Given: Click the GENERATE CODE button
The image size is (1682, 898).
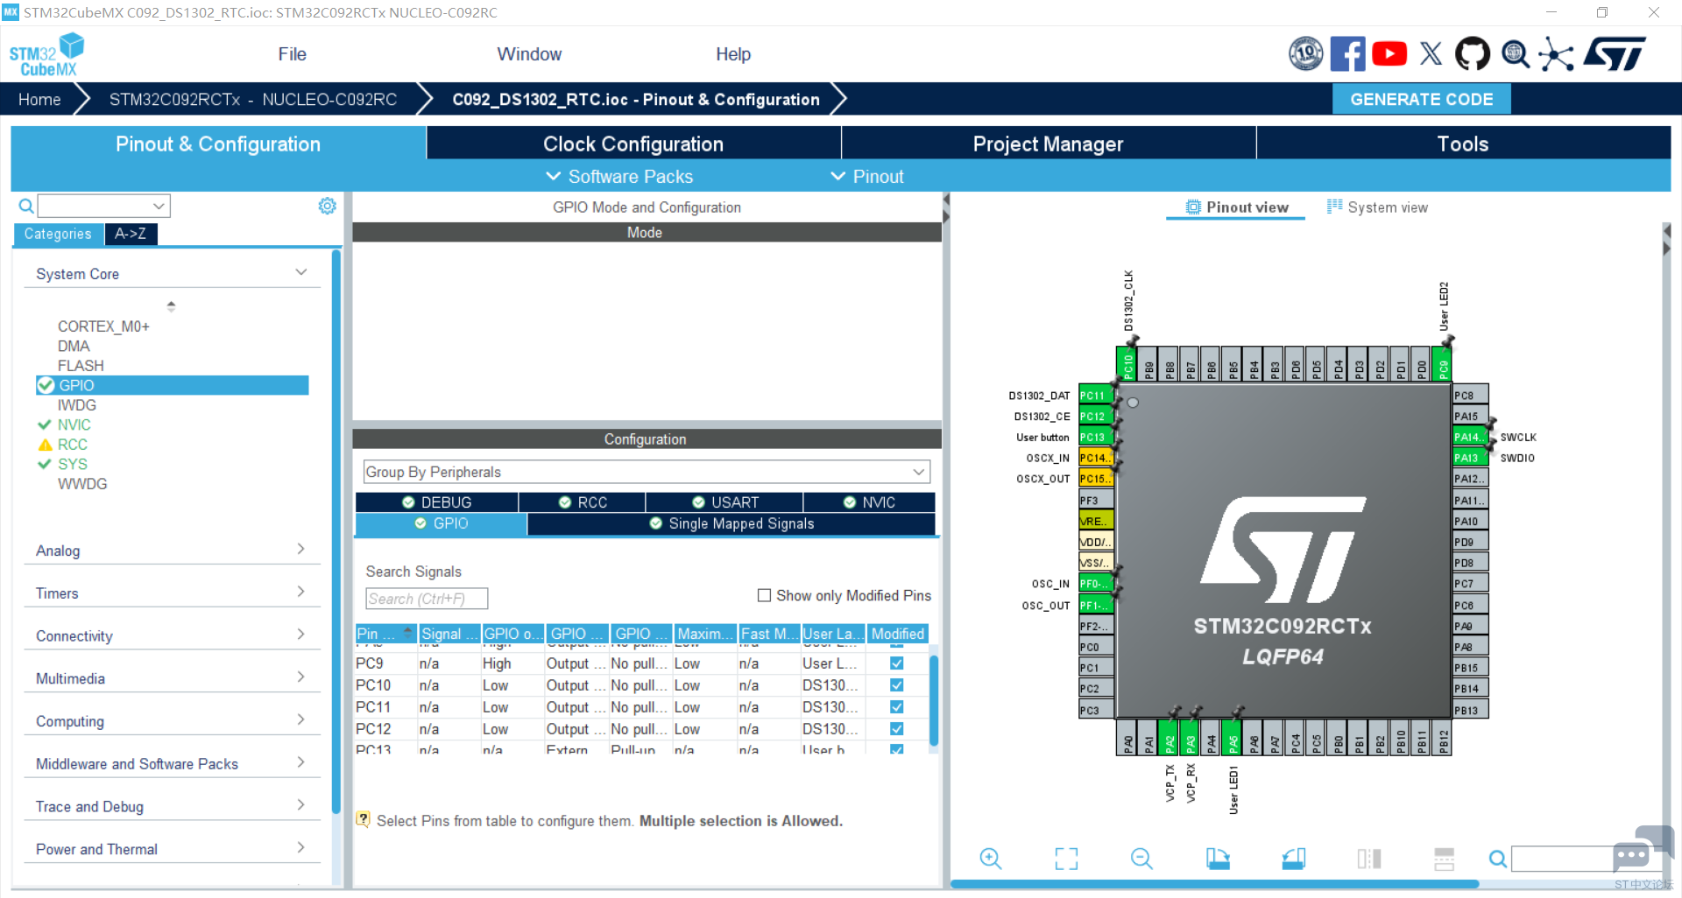Looking at the screenshot, I should 1421,99.
